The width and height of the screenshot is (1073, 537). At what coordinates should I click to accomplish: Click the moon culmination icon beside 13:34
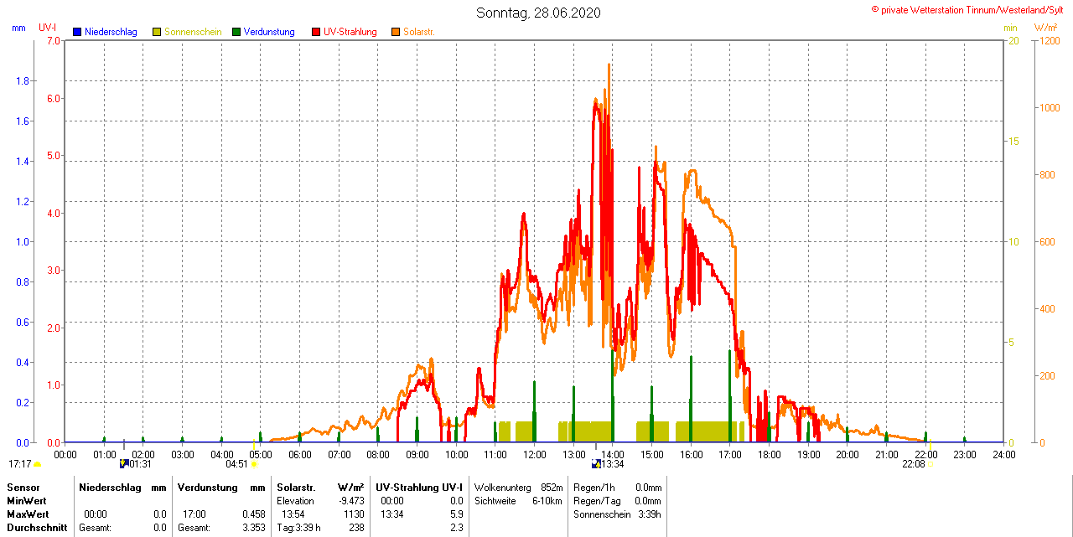coord(596,463)
